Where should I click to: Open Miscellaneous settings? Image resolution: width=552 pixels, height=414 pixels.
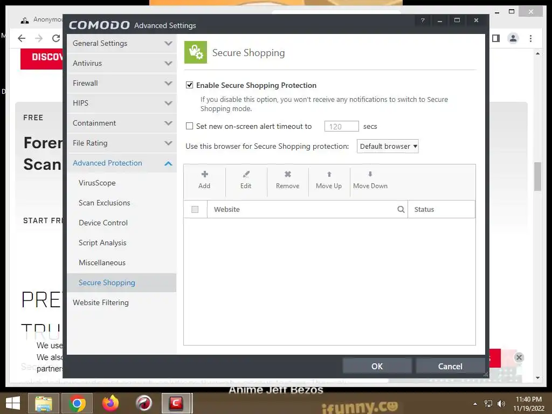point(102,263)
